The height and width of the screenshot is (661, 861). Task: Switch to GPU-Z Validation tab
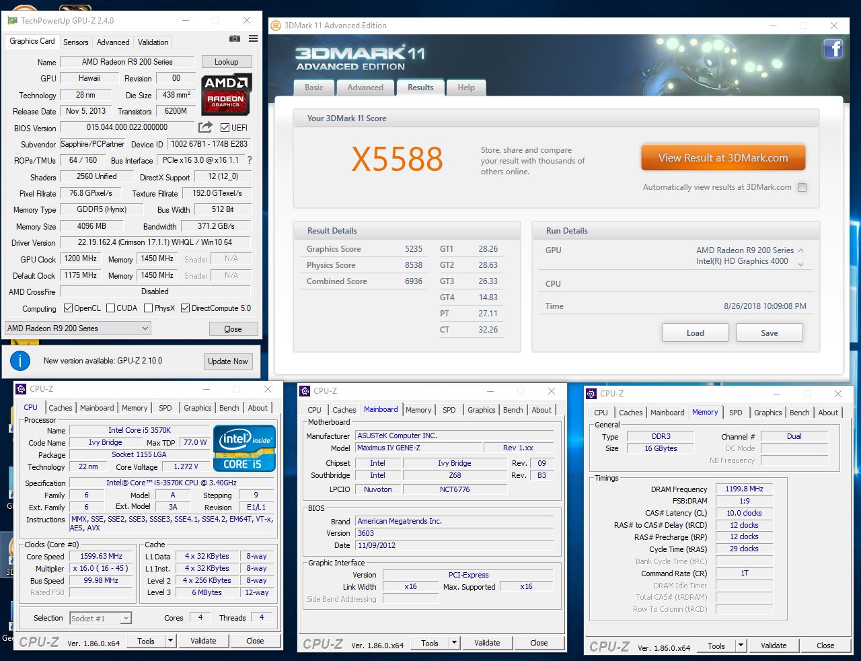pos(153,42)
